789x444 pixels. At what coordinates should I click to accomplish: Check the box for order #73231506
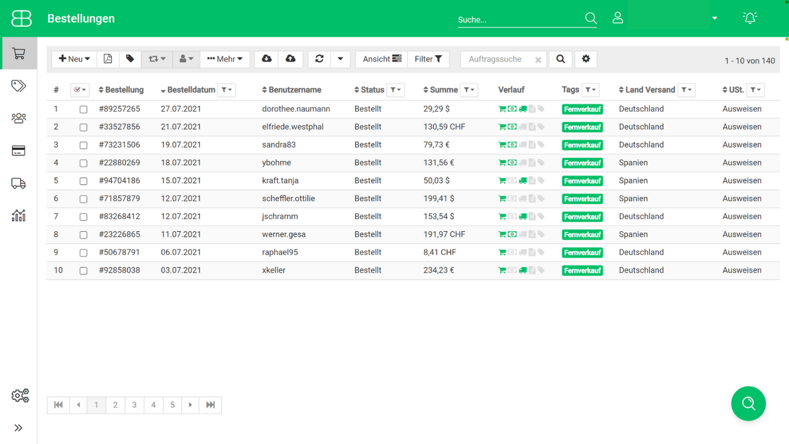[x=83, y=145]
